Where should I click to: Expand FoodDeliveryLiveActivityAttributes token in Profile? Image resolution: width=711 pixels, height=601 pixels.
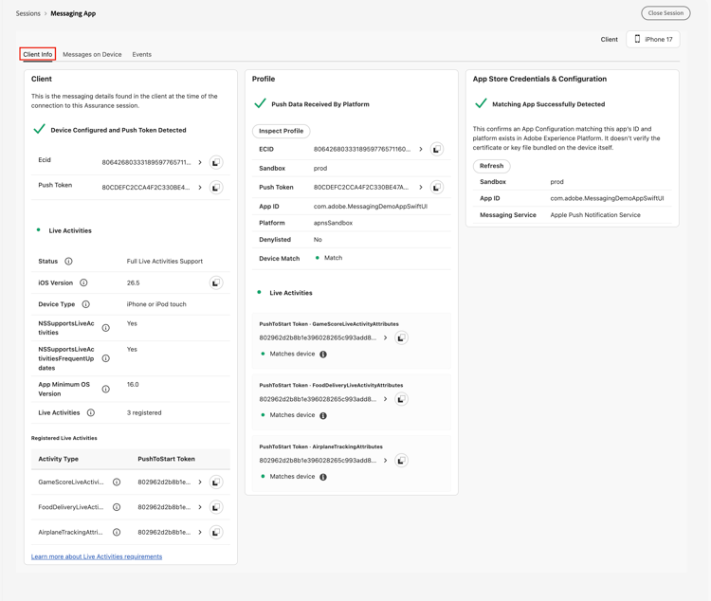385,399
